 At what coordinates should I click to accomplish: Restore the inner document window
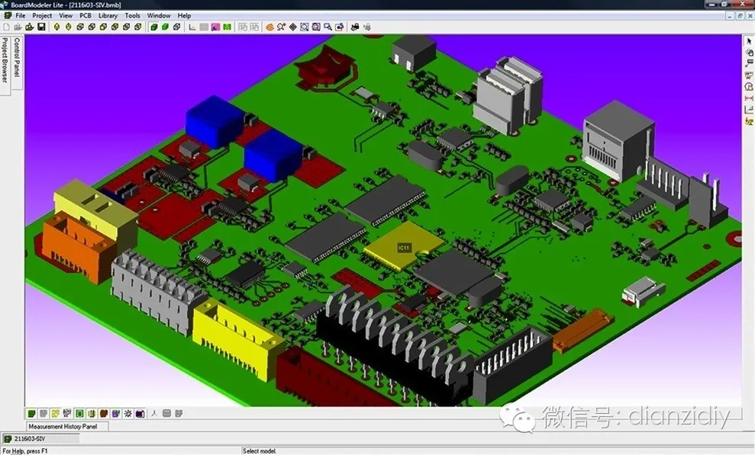pos(740,16)
